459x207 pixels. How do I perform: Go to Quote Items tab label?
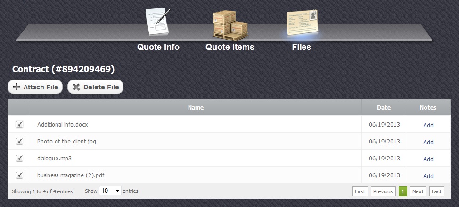pos(229,47)
